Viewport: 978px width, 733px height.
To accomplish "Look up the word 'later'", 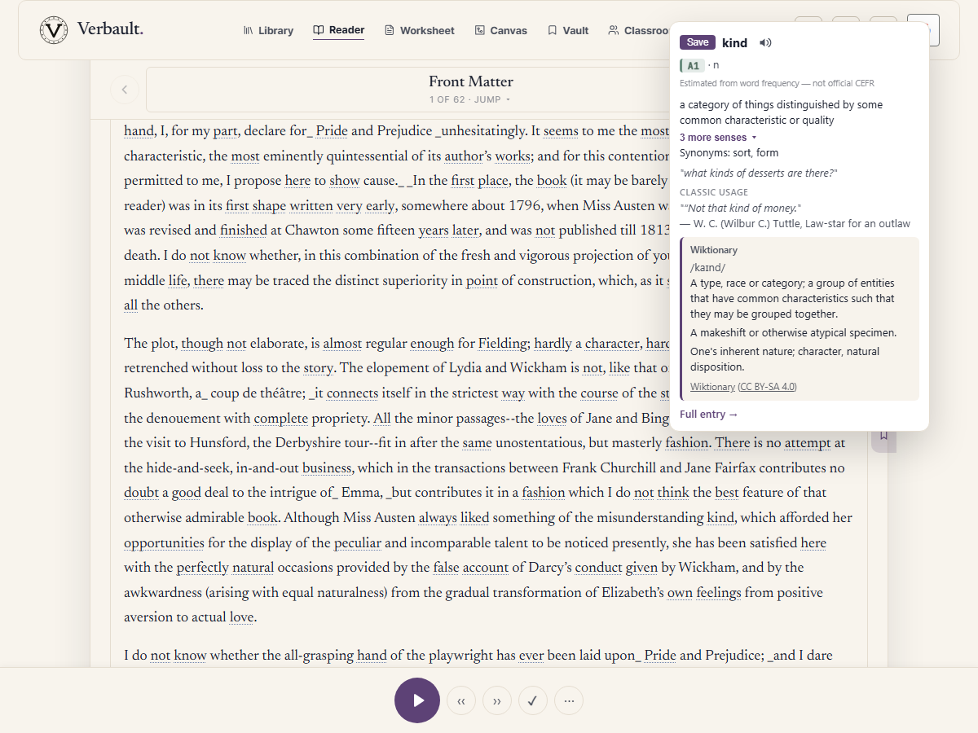I will [x=465, y=230].
